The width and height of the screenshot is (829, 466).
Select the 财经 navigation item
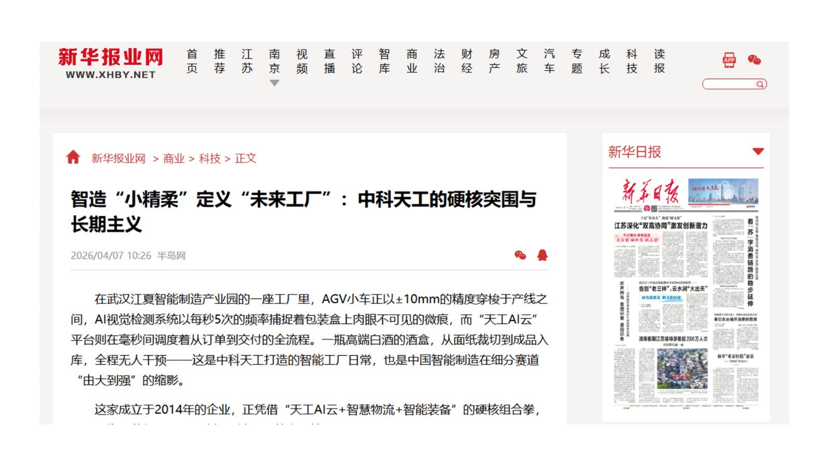pyautogui.click(x=467, y=61)
